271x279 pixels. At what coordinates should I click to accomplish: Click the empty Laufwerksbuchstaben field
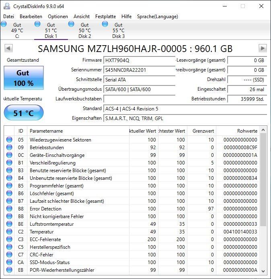pos(139,99)
